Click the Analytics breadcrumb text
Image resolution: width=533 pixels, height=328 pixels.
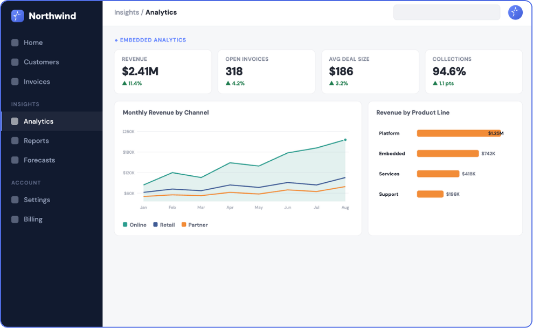(161, 12)
